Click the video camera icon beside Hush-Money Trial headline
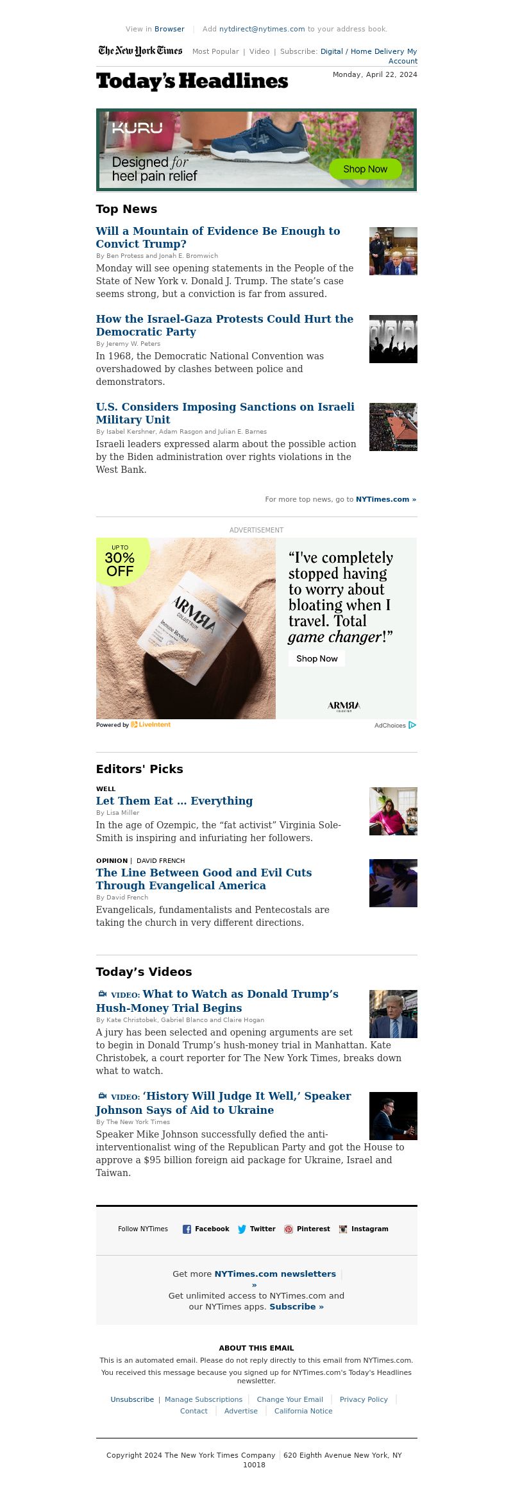Image resolution: width=513 pixels, height=1493 pixels. [x=103, y=994]
